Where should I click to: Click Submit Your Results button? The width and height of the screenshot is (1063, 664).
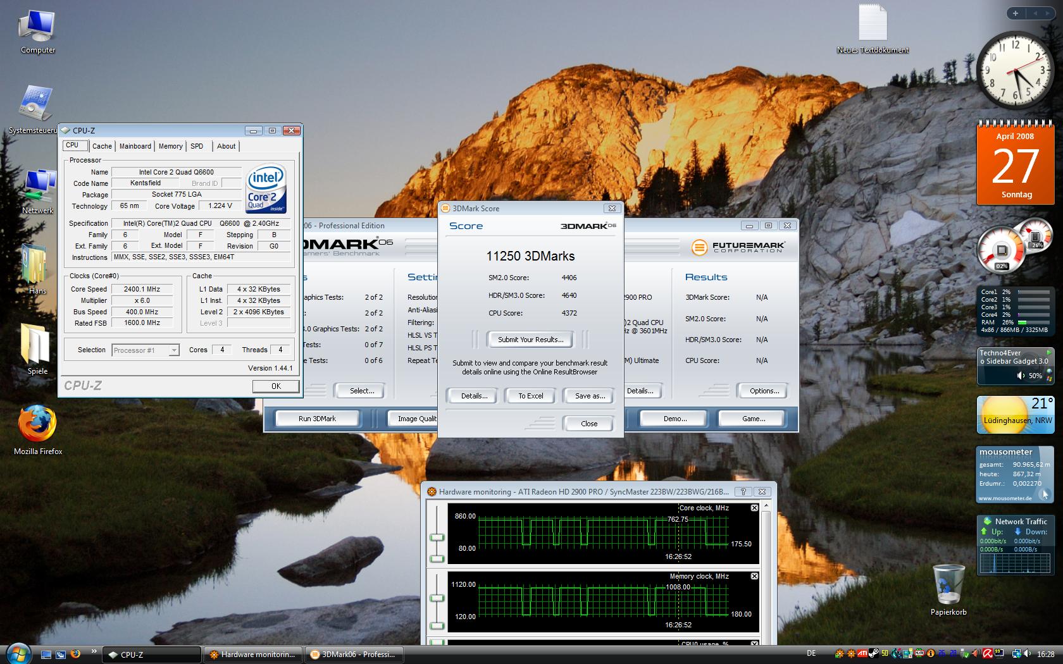[530, 340]
